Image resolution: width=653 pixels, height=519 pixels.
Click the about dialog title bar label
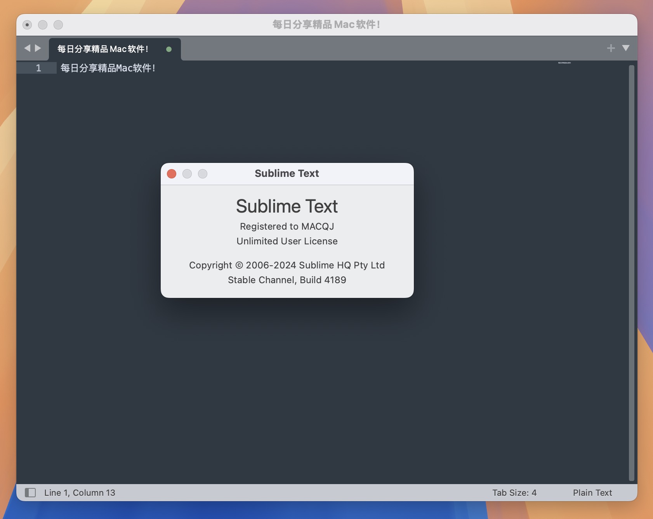(287, 173)
